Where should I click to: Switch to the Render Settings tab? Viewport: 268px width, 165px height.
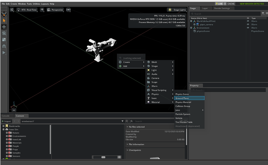click(x=223, y=7)
